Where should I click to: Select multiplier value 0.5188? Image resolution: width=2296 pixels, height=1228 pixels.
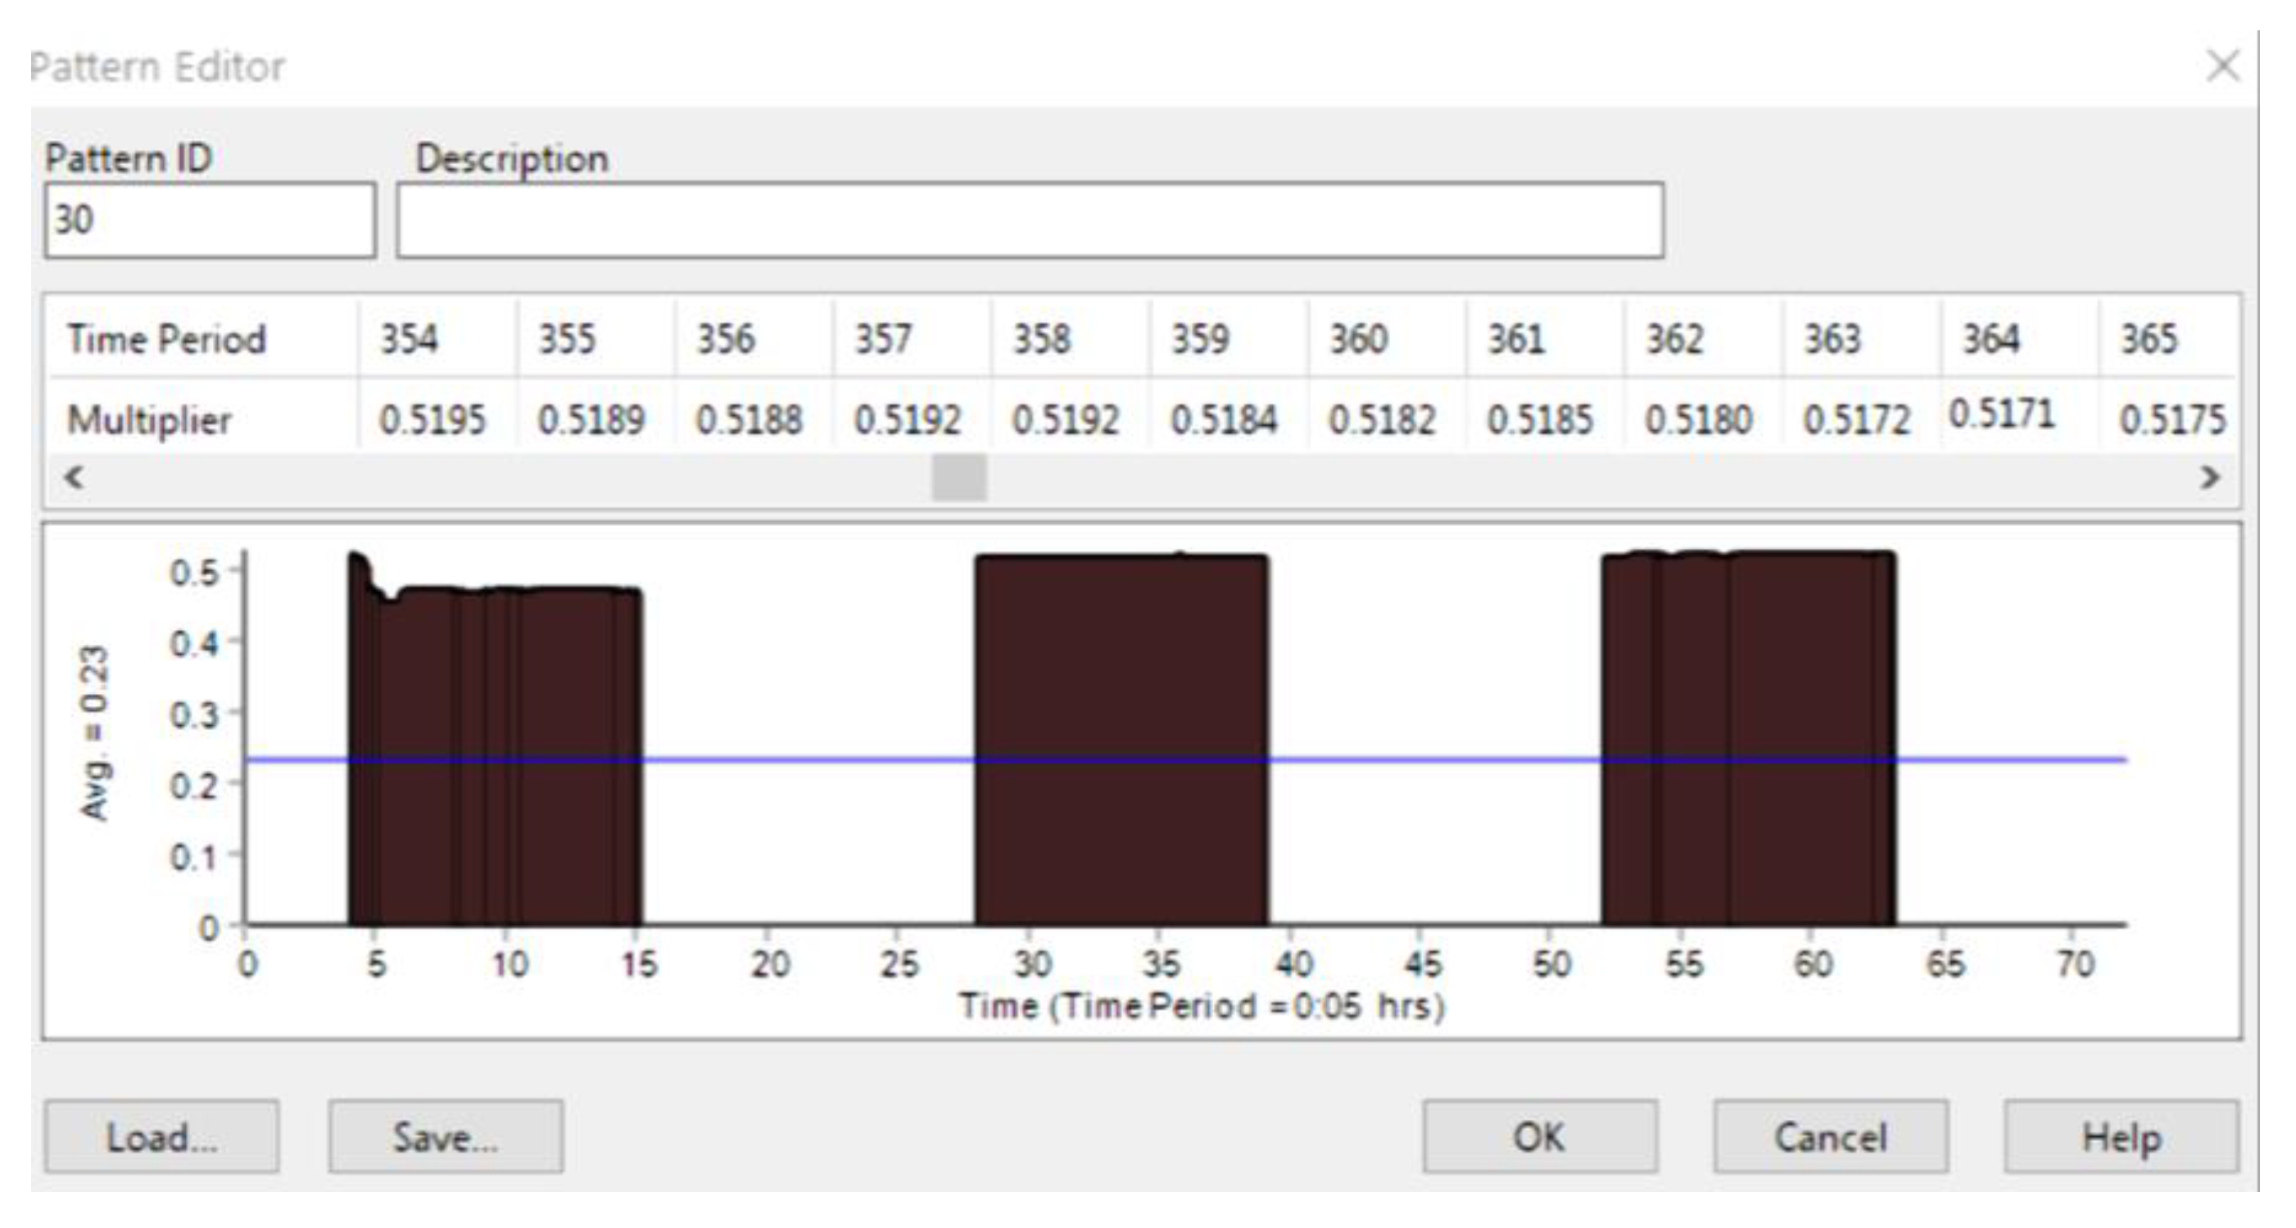click(x=749, y=419)
